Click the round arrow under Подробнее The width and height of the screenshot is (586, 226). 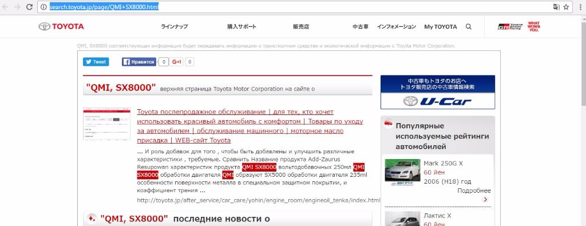click(485, 200)
